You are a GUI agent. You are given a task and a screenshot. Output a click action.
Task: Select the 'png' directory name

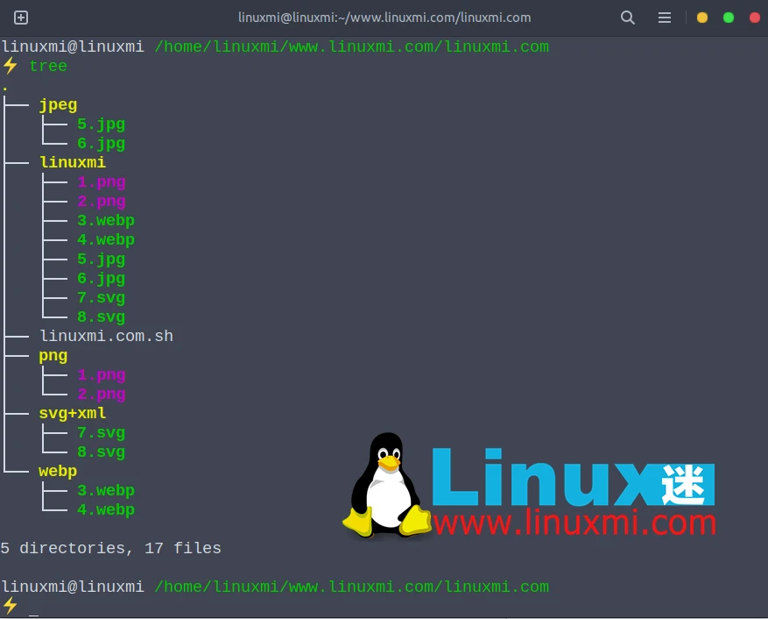[53, 356]
